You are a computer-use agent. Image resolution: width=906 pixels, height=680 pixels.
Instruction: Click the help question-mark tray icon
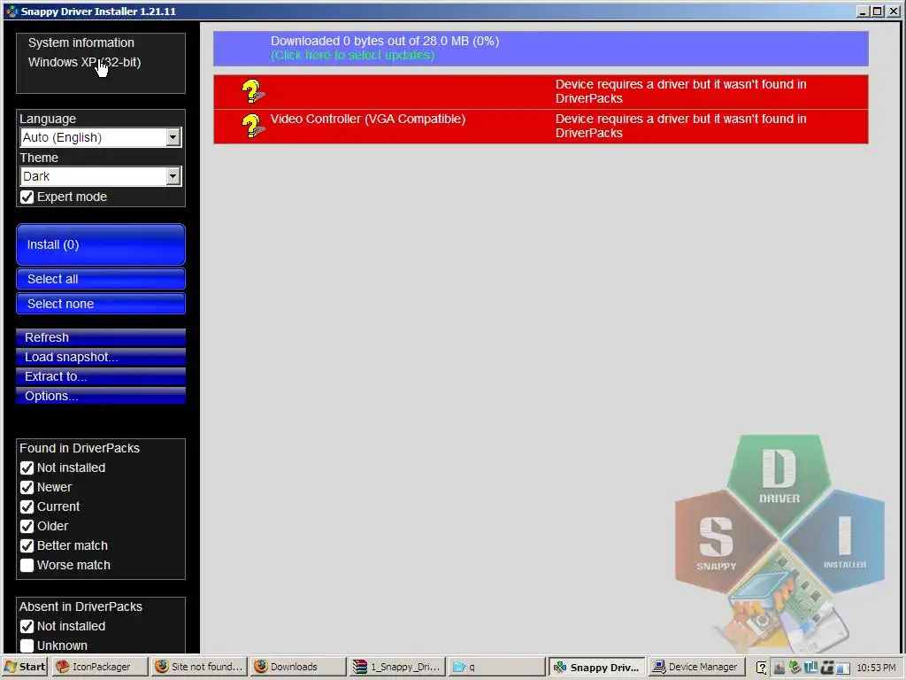[x=761, y=668]
